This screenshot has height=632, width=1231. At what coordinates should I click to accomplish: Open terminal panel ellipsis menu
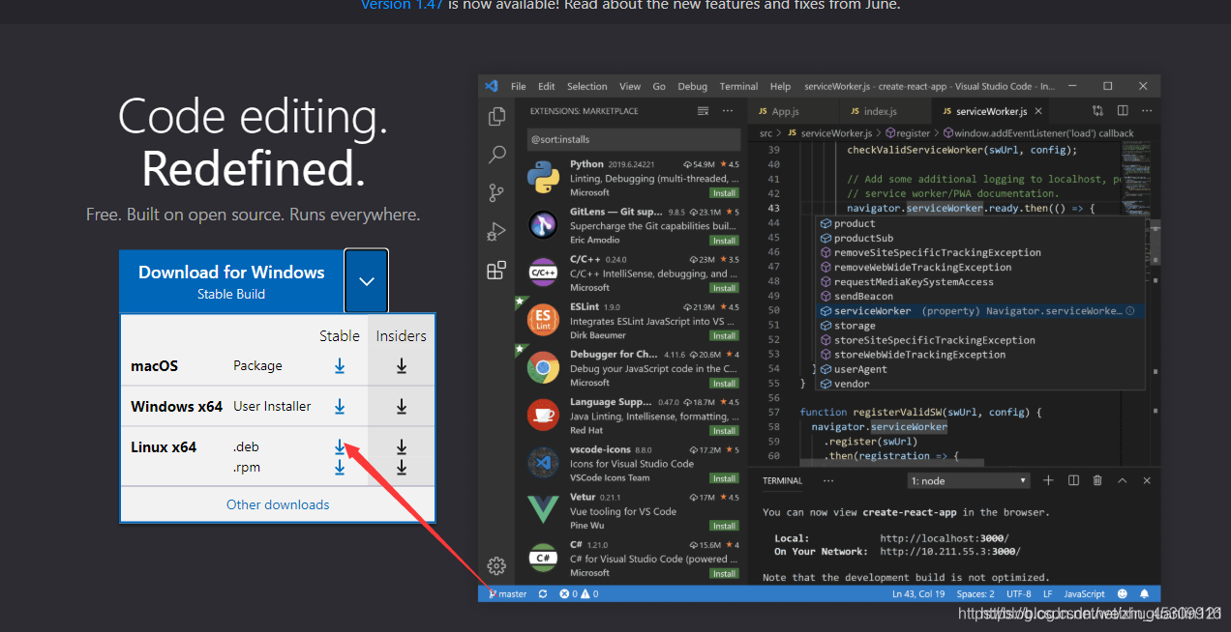click(828, 480)
